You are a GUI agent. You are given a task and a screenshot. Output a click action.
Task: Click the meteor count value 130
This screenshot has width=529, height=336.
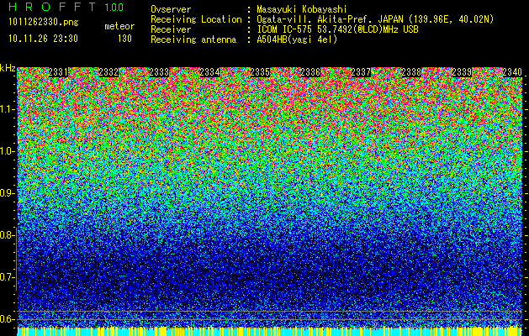pyautogui.click(x=124, y=39)
